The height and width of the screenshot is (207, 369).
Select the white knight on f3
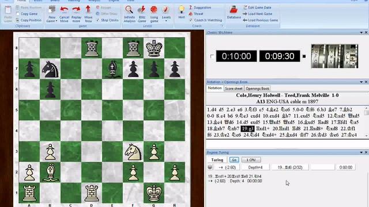[x=133, y=152]
